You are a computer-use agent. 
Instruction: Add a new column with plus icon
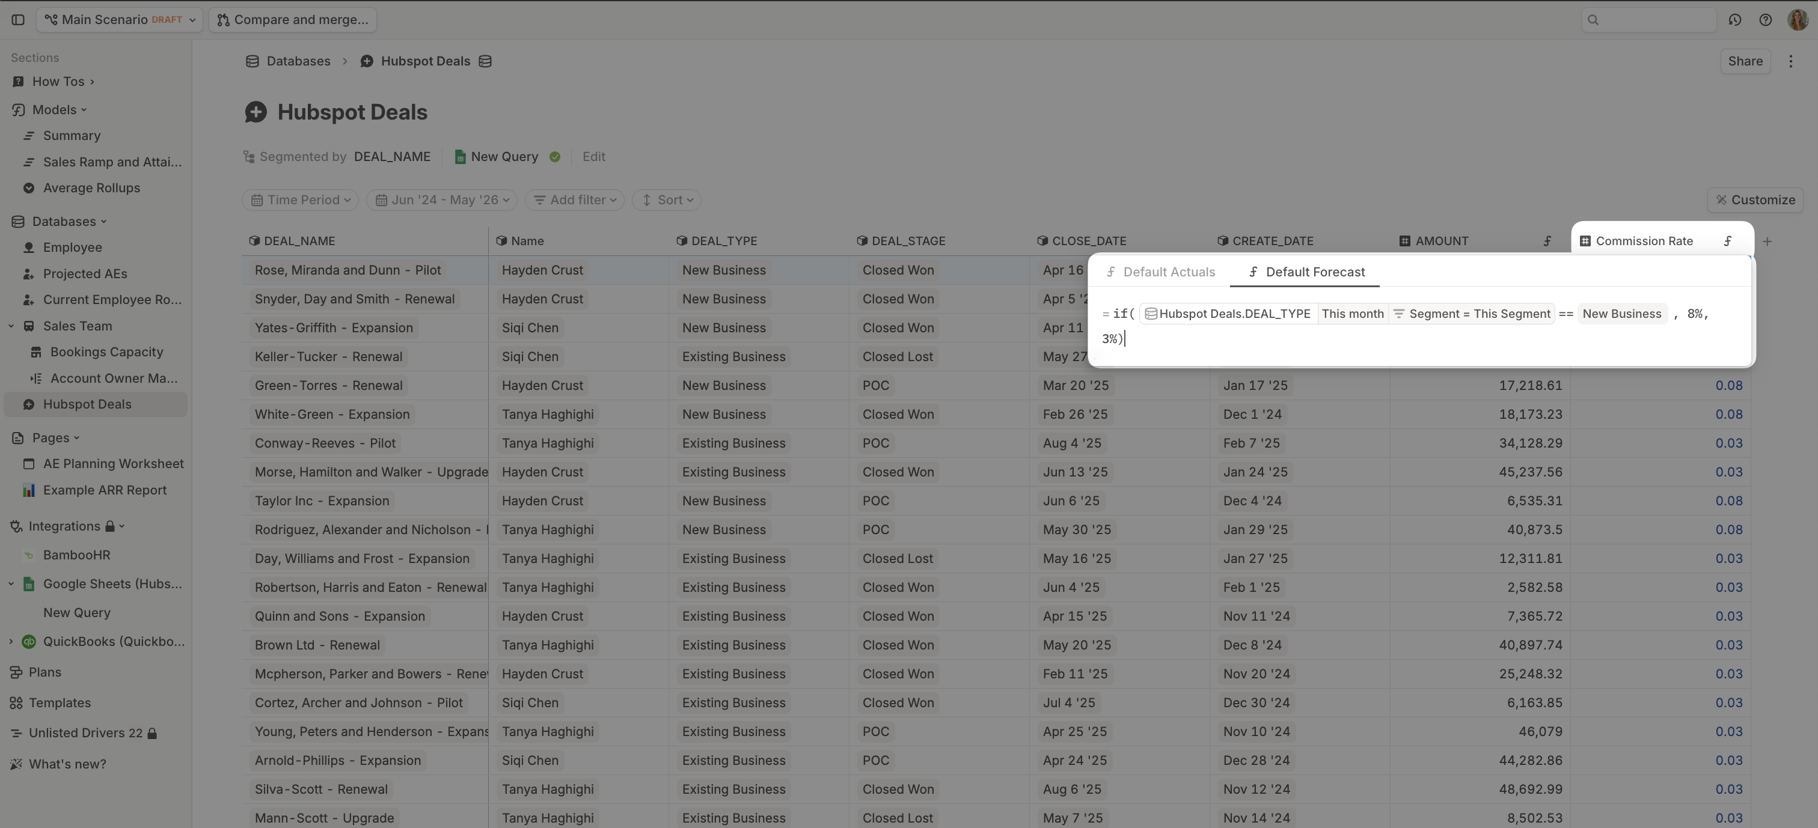[1767, 241]
